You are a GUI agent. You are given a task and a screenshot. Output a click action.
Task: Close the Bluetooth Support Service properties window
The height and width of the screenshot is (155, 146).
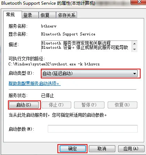coord(138,2)
